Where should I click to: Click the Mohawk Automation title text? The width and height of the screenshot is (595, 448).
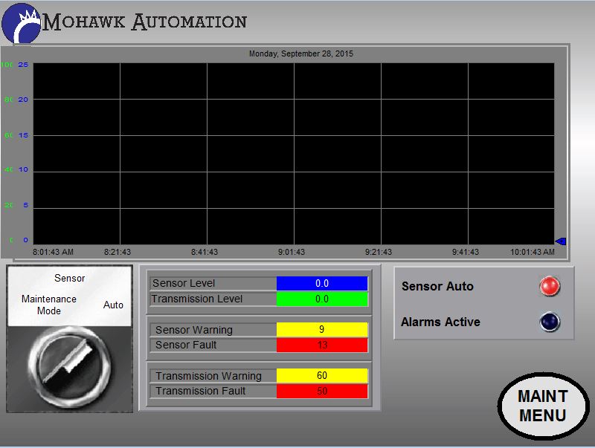click(144, 22)
